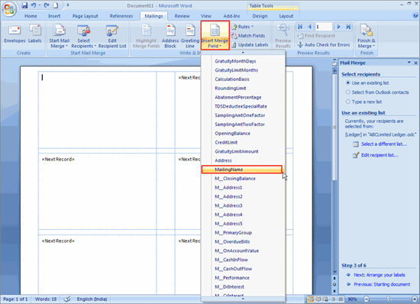
Task: Choose OpeningBalance merge field
Action: [243, 134]
